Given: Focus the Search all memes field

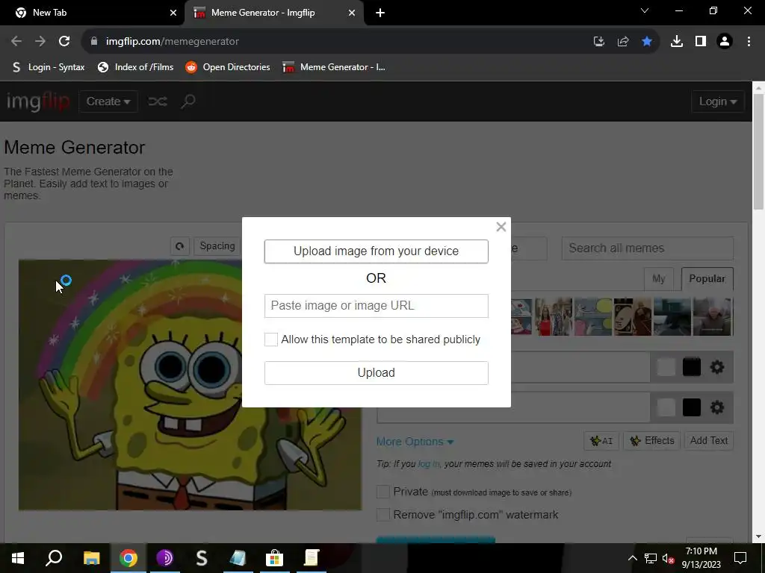Looking at the screenshot, I should pos(648,248).
